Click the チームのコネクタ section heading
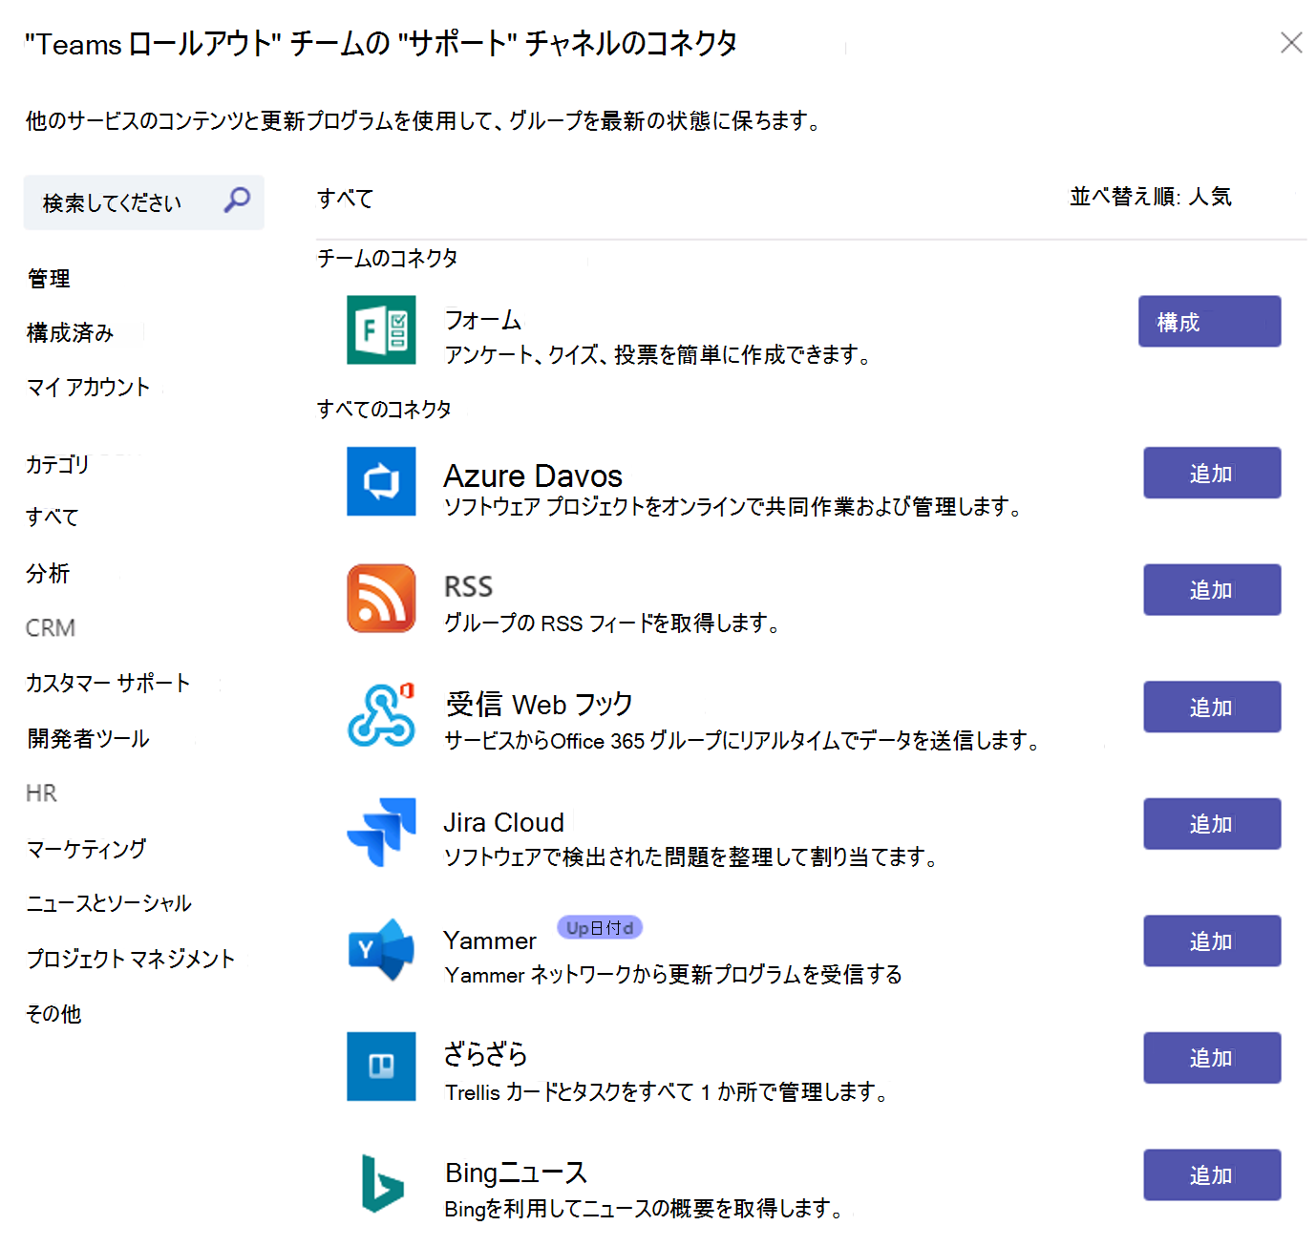 388,258
